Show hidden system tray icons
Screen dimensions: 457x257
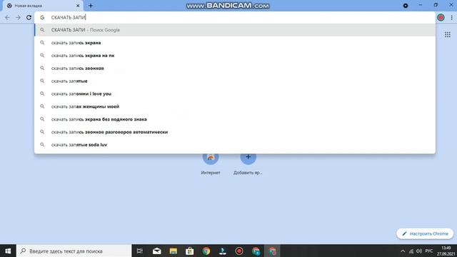403,251
